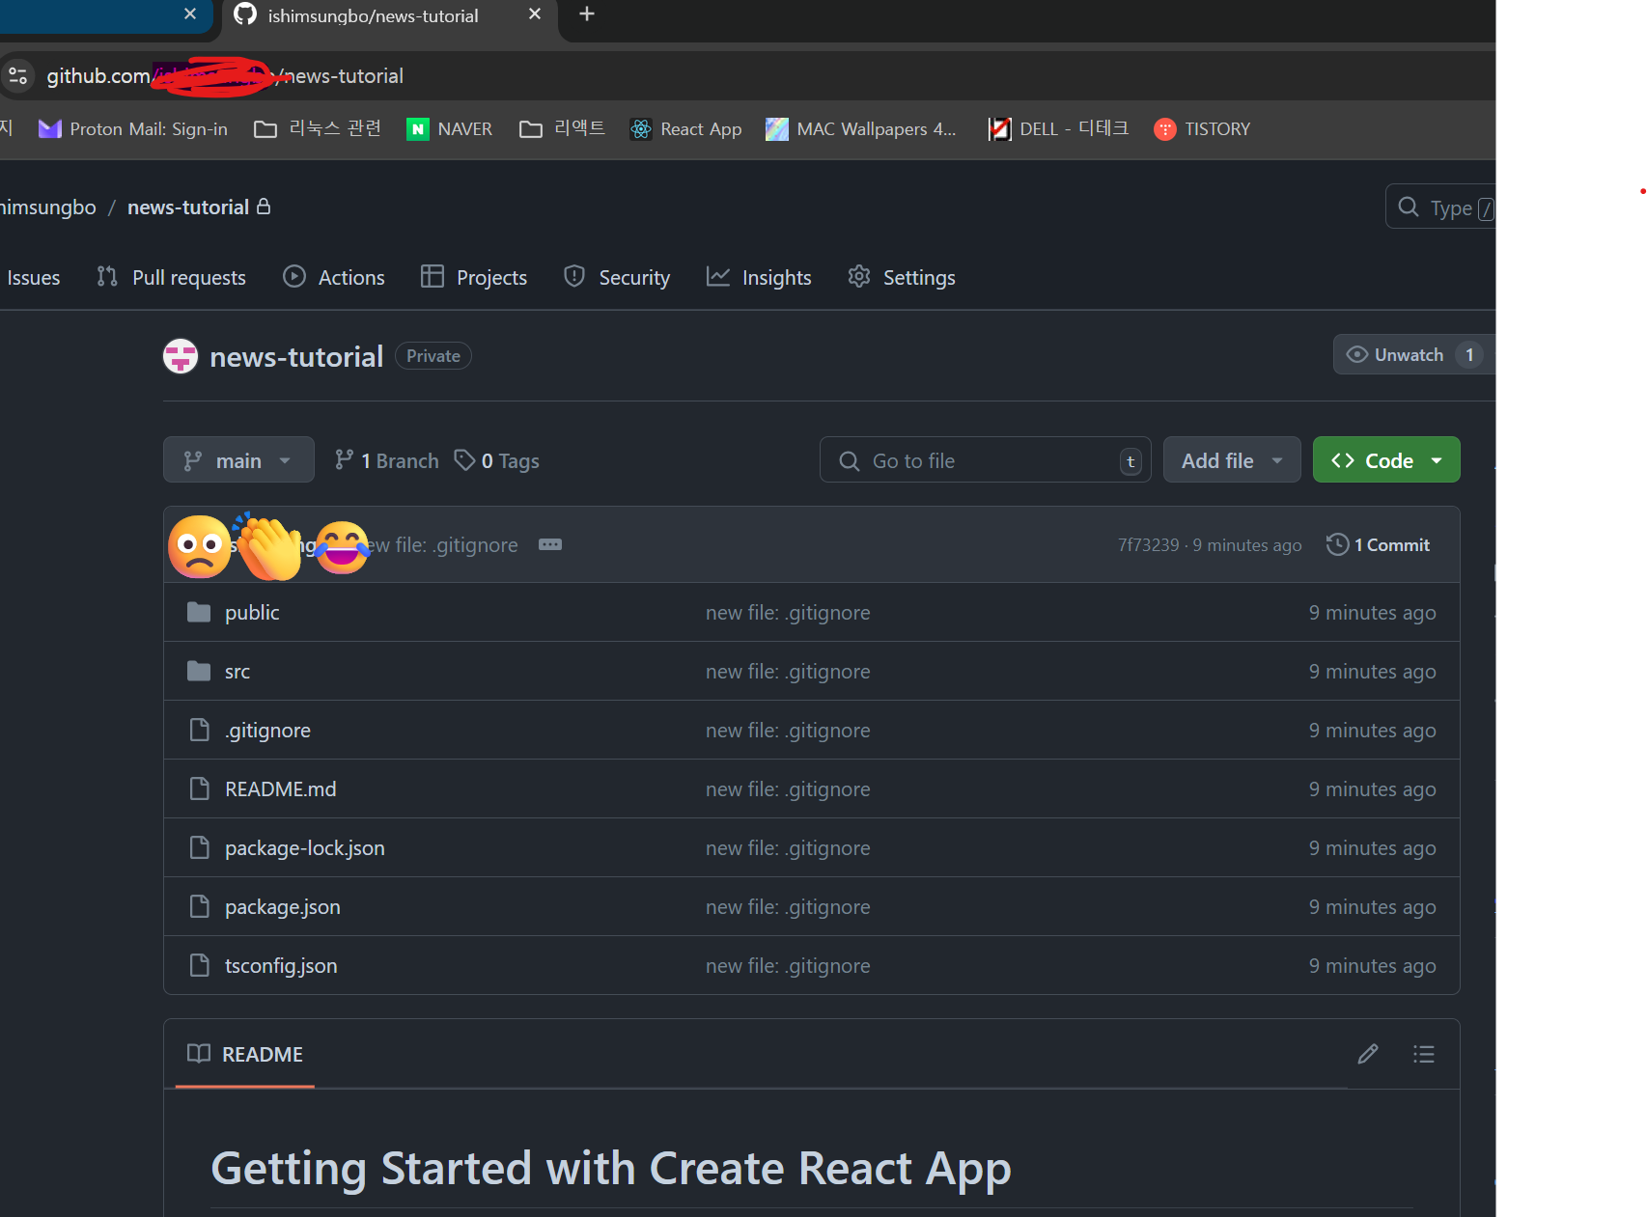Open the Add file dropdown
Screen dimensions: 1647x1217
click(x=1232, y=460)
